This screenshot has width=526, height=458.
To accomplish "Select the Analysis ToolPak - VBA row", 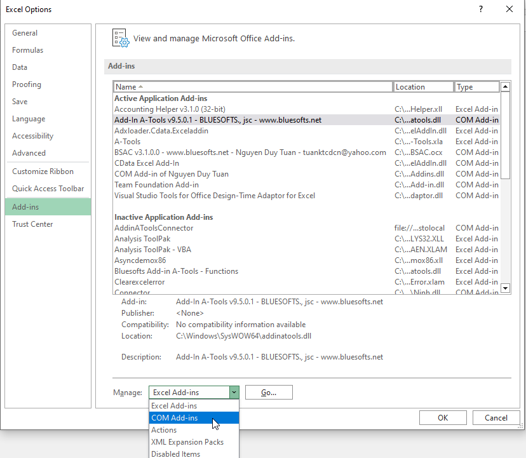I will coord(307,249).
